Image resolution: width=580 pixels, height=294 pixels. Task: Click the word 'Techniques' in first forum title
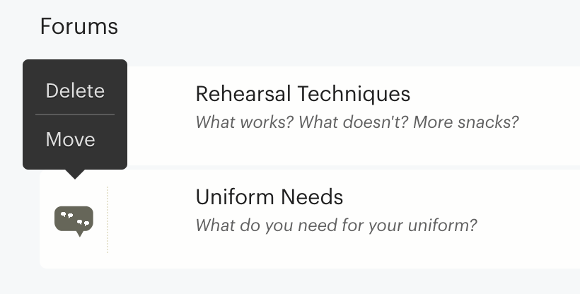point(354,93)
